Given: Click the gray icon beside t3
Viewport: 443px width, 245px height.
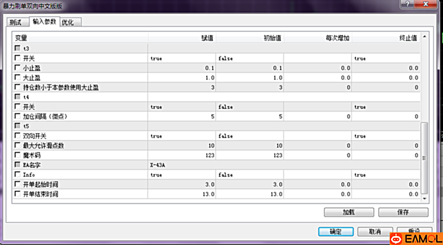Looking at the screenshot, I should click(18, 49).
